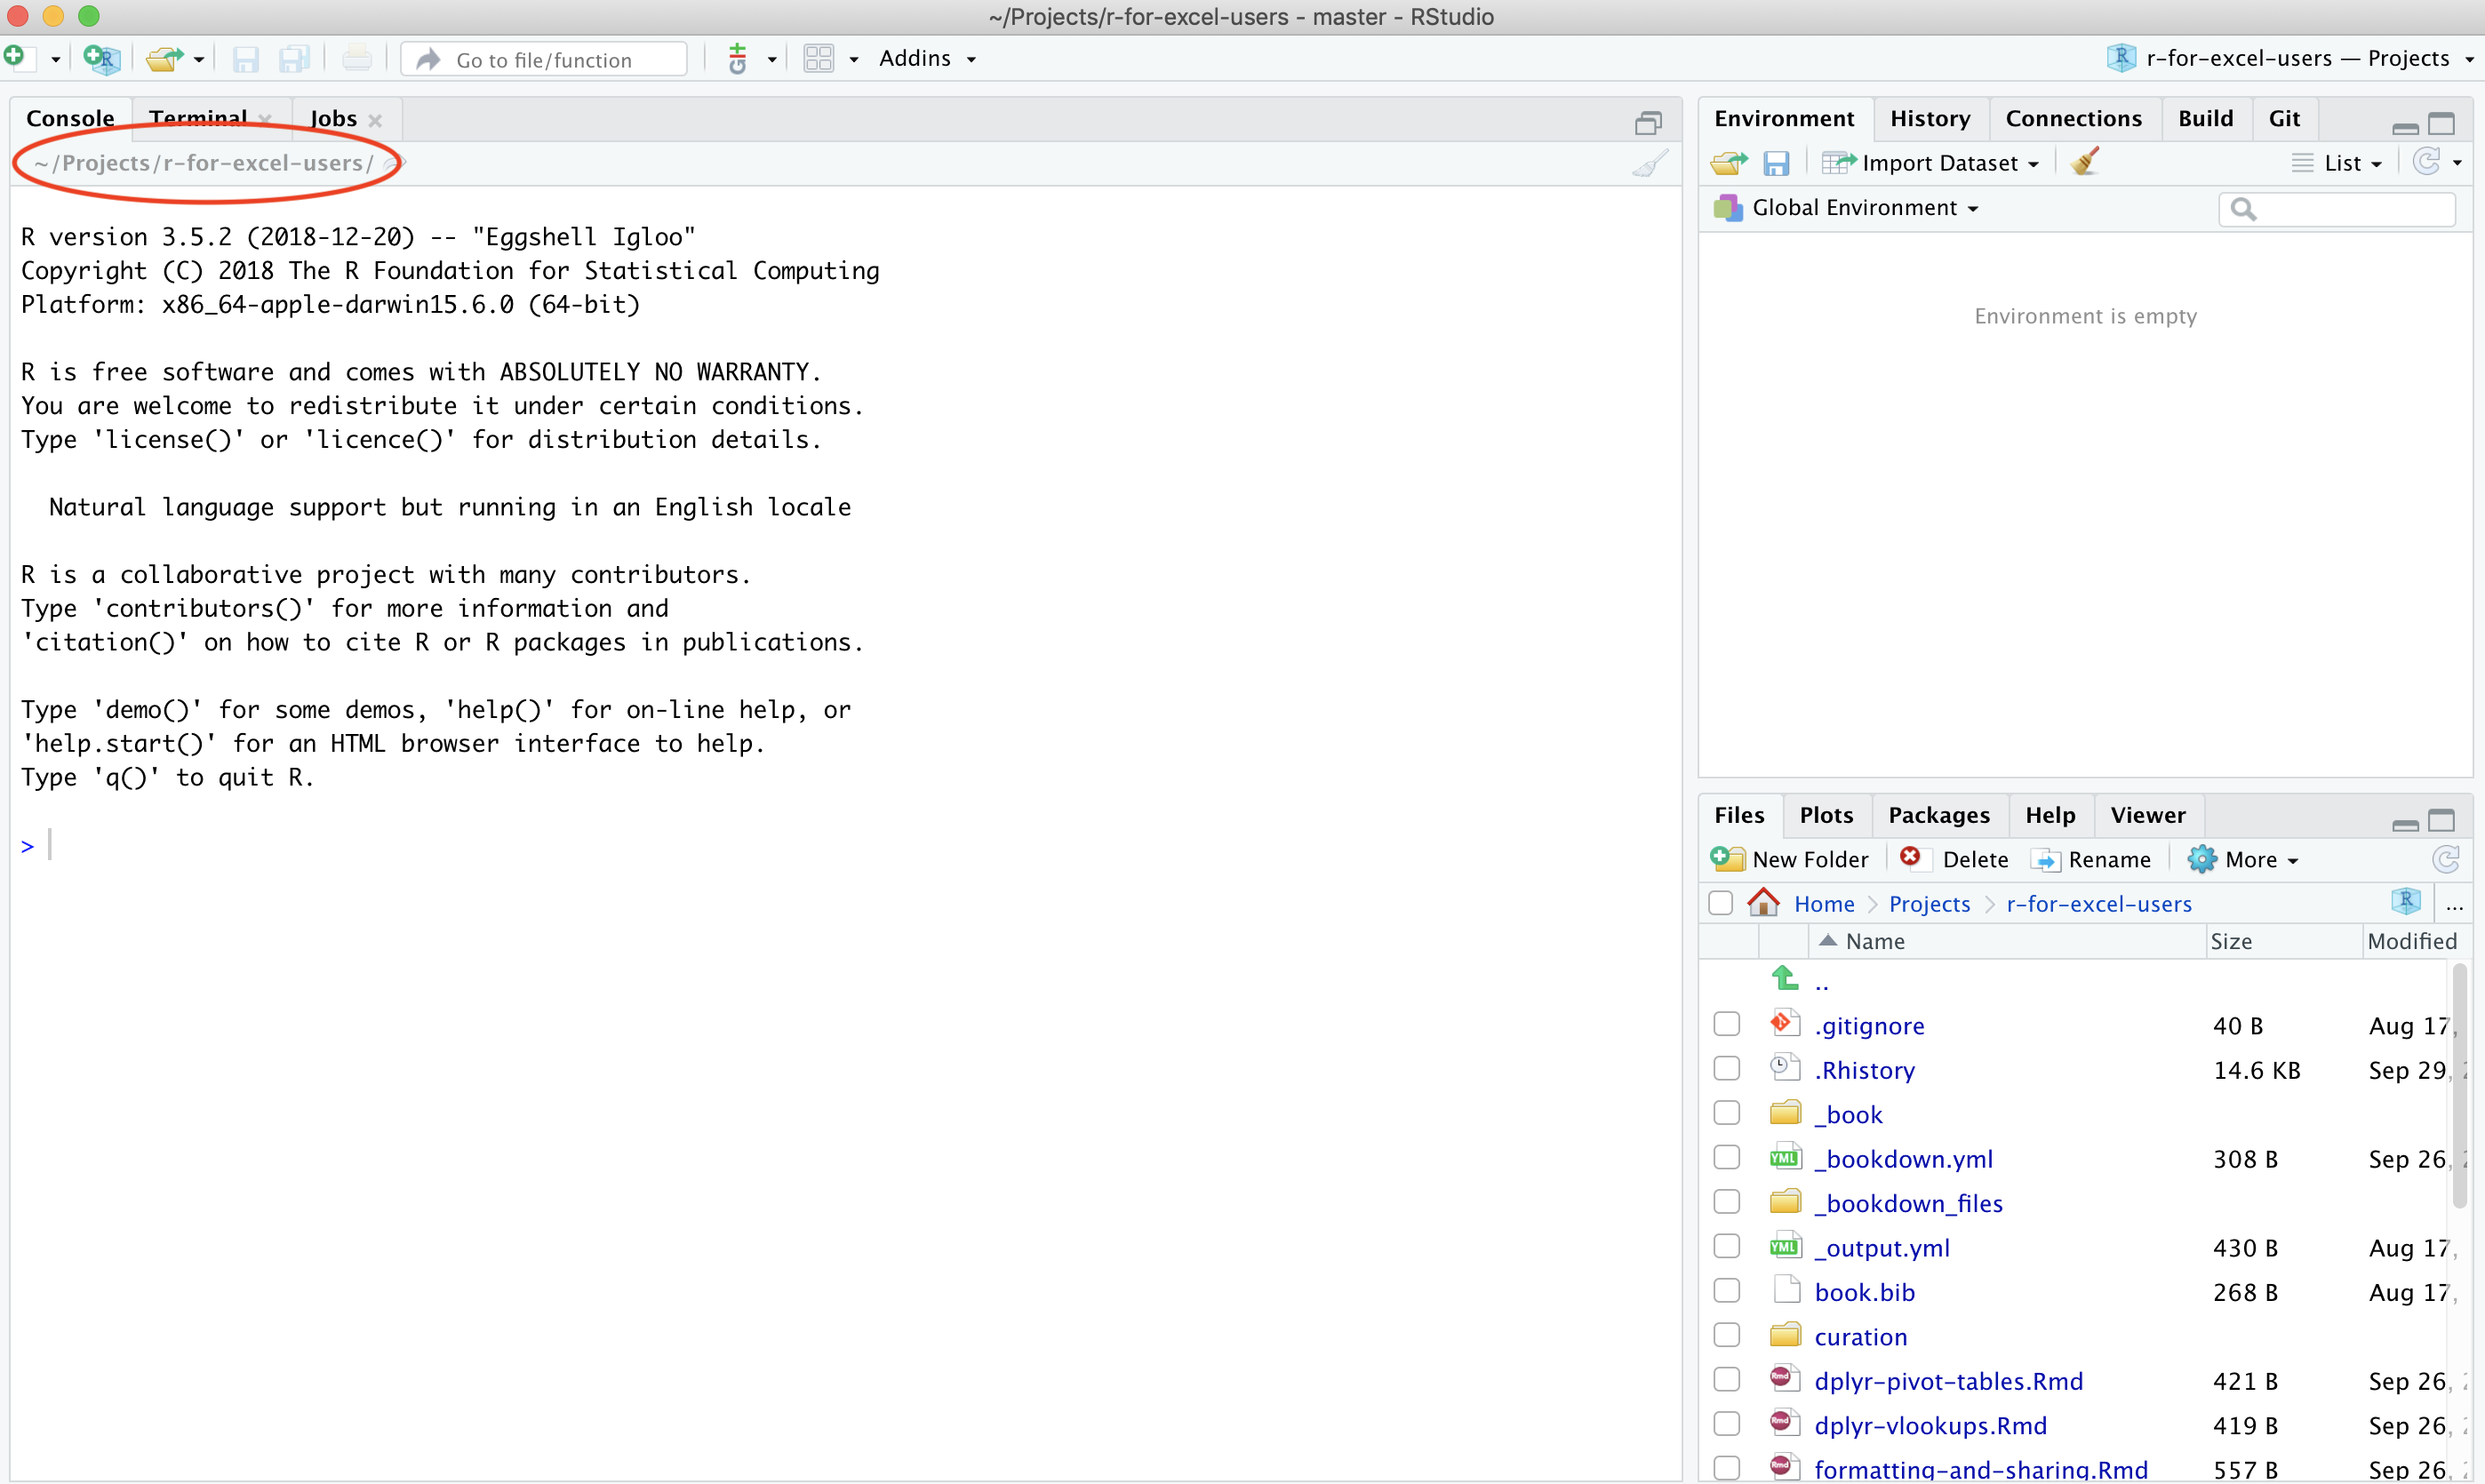Viewport: 2485px width, 1484px height.
Task: Open the History tab
Action: click(x=1930, y=119)
